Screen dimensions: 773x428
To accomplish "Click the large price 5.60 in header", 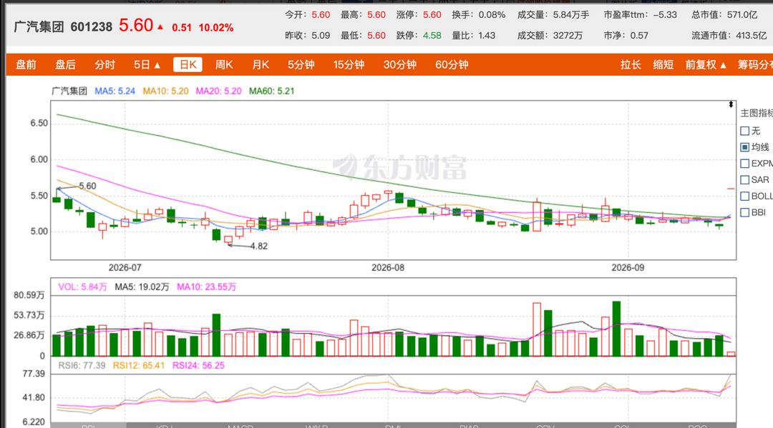I will [136, 25].
